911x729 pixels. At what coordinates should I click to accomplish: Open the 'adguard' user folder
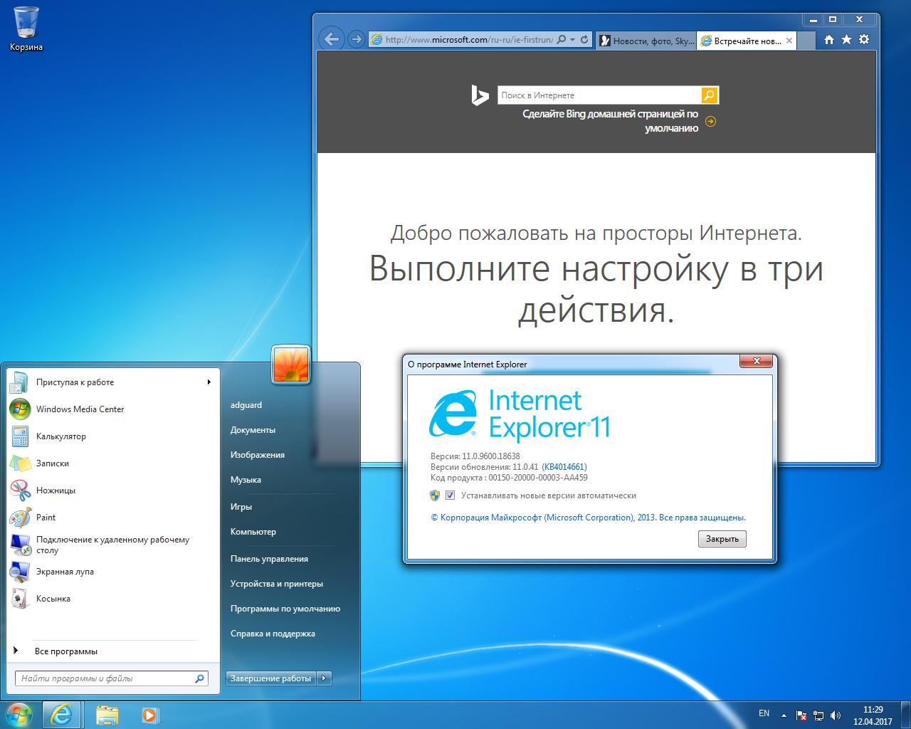point(246,405)
